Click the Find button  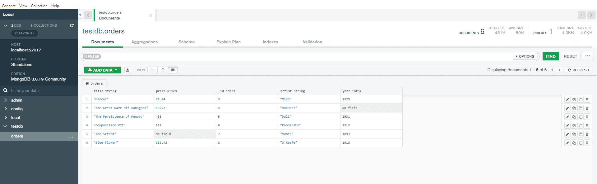(550, 56)
